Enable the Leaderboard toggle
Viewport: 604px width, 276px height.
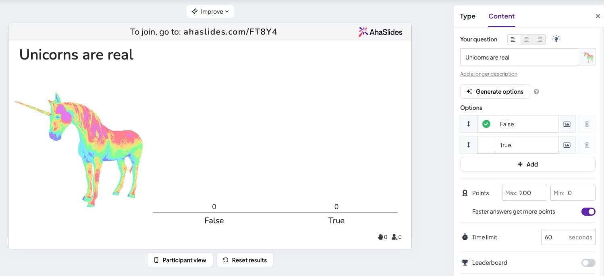(588, 262)
